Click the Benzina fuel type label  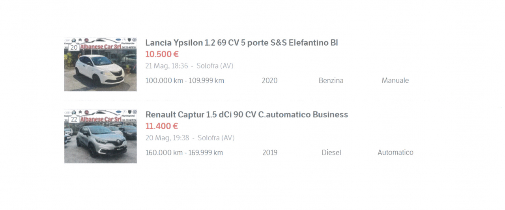pyautogui.click(x=331, y=80)
